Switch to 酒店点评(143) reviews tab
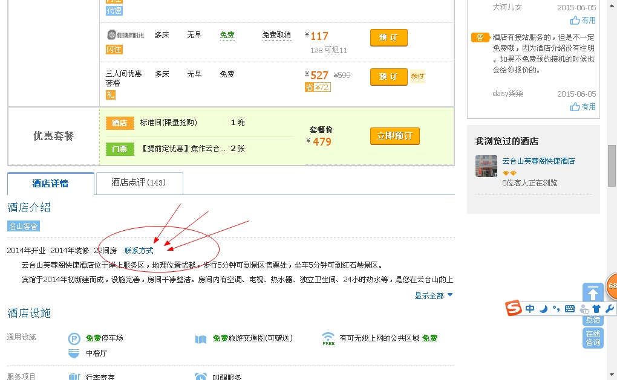This screenshot has width=617, height=380. 139,183
